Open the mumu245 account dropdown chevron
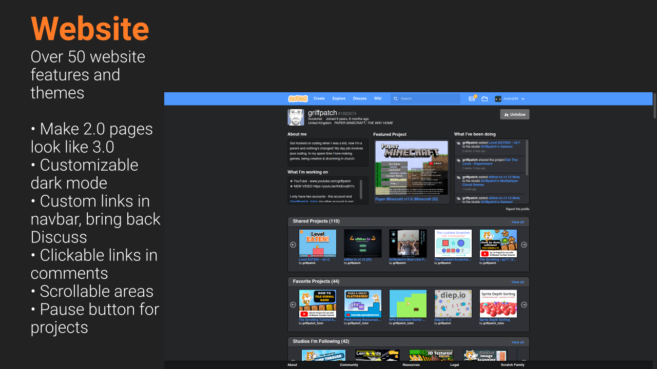This screenshot has width=657, height=369. pos(523,99)
